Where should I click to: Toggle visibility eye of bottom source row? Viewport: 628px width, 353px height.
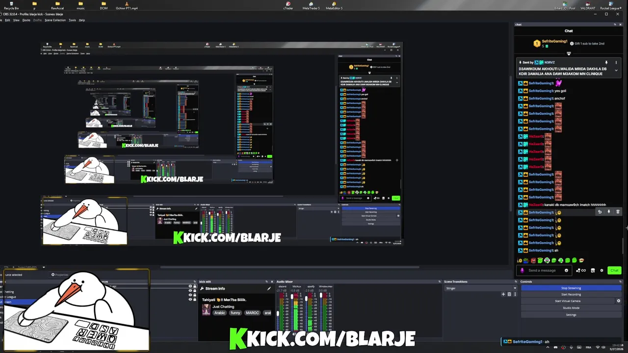[x=190, y=299]
